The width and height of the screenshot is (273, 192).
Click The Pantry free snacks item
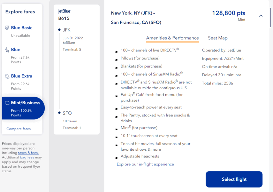155,118
